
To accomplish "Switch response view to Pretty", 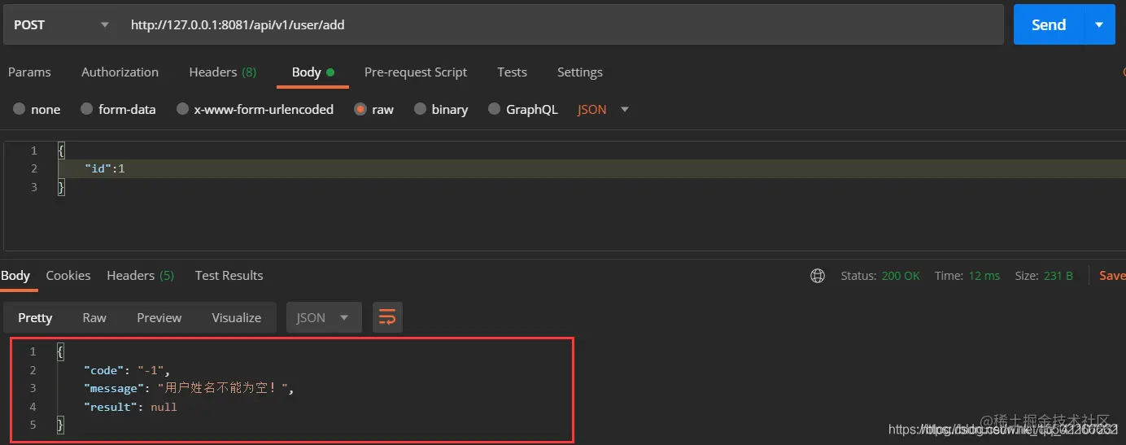I will pos(35,317).
